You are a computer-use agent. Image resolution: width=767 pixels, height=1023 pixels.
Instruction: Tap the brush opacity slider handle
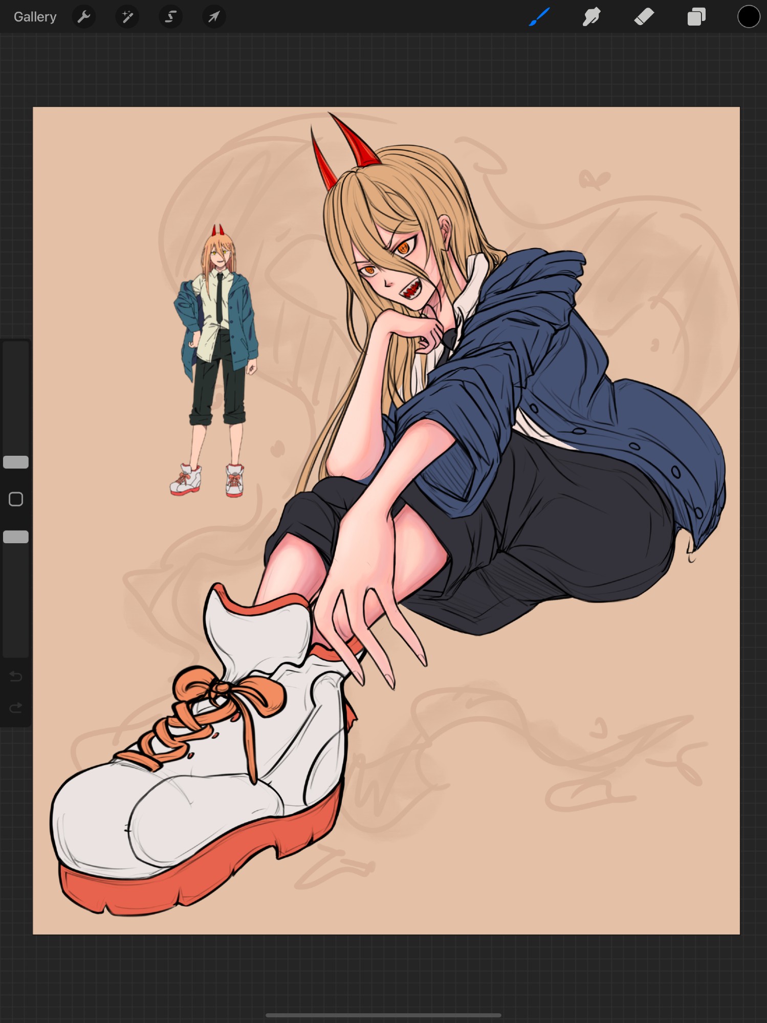[16, 537]
